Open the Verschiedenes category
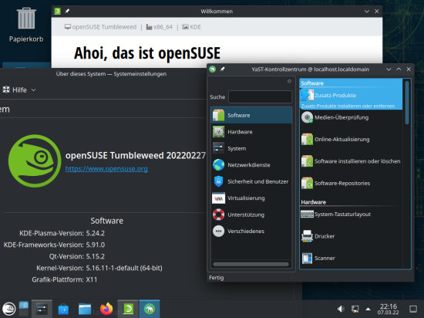 (251, 231)
